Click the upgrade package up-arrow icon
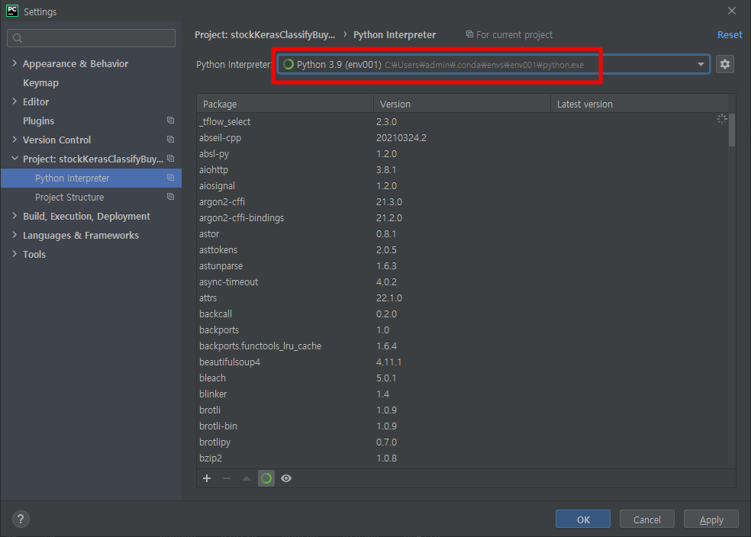The height and width of the screenshot is (537, 751). point(247,478)
